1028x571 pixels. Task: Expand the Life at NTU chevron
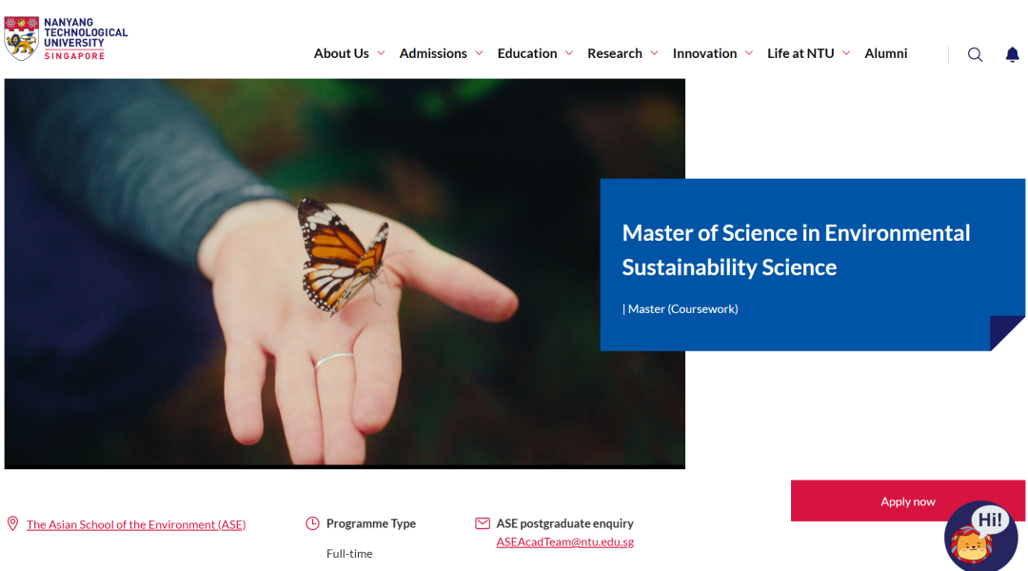click(846, 53)
